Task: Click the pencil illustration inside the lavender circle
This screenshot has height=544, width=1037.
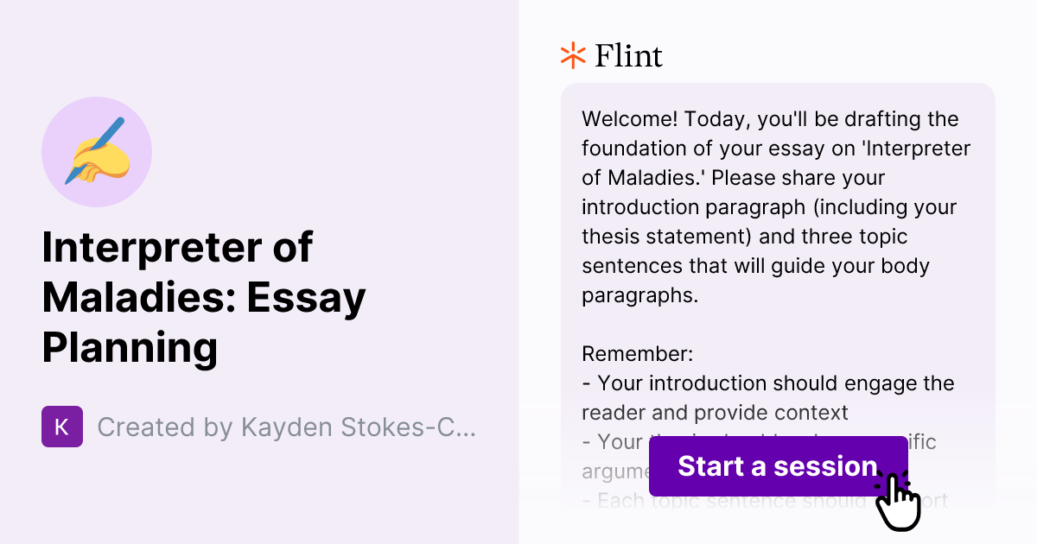Action: pos(97,151)
